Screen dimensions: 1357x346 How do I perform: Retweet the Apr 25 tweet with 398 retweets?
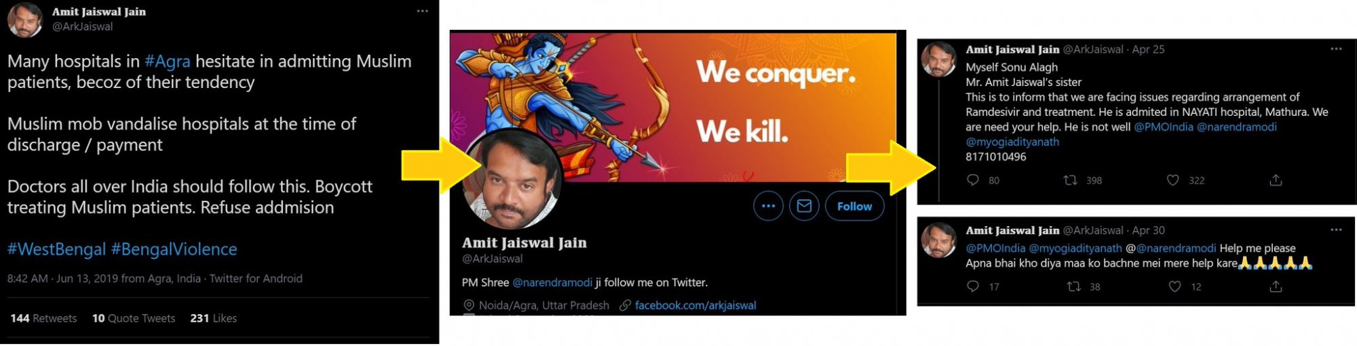(1071, 180)
